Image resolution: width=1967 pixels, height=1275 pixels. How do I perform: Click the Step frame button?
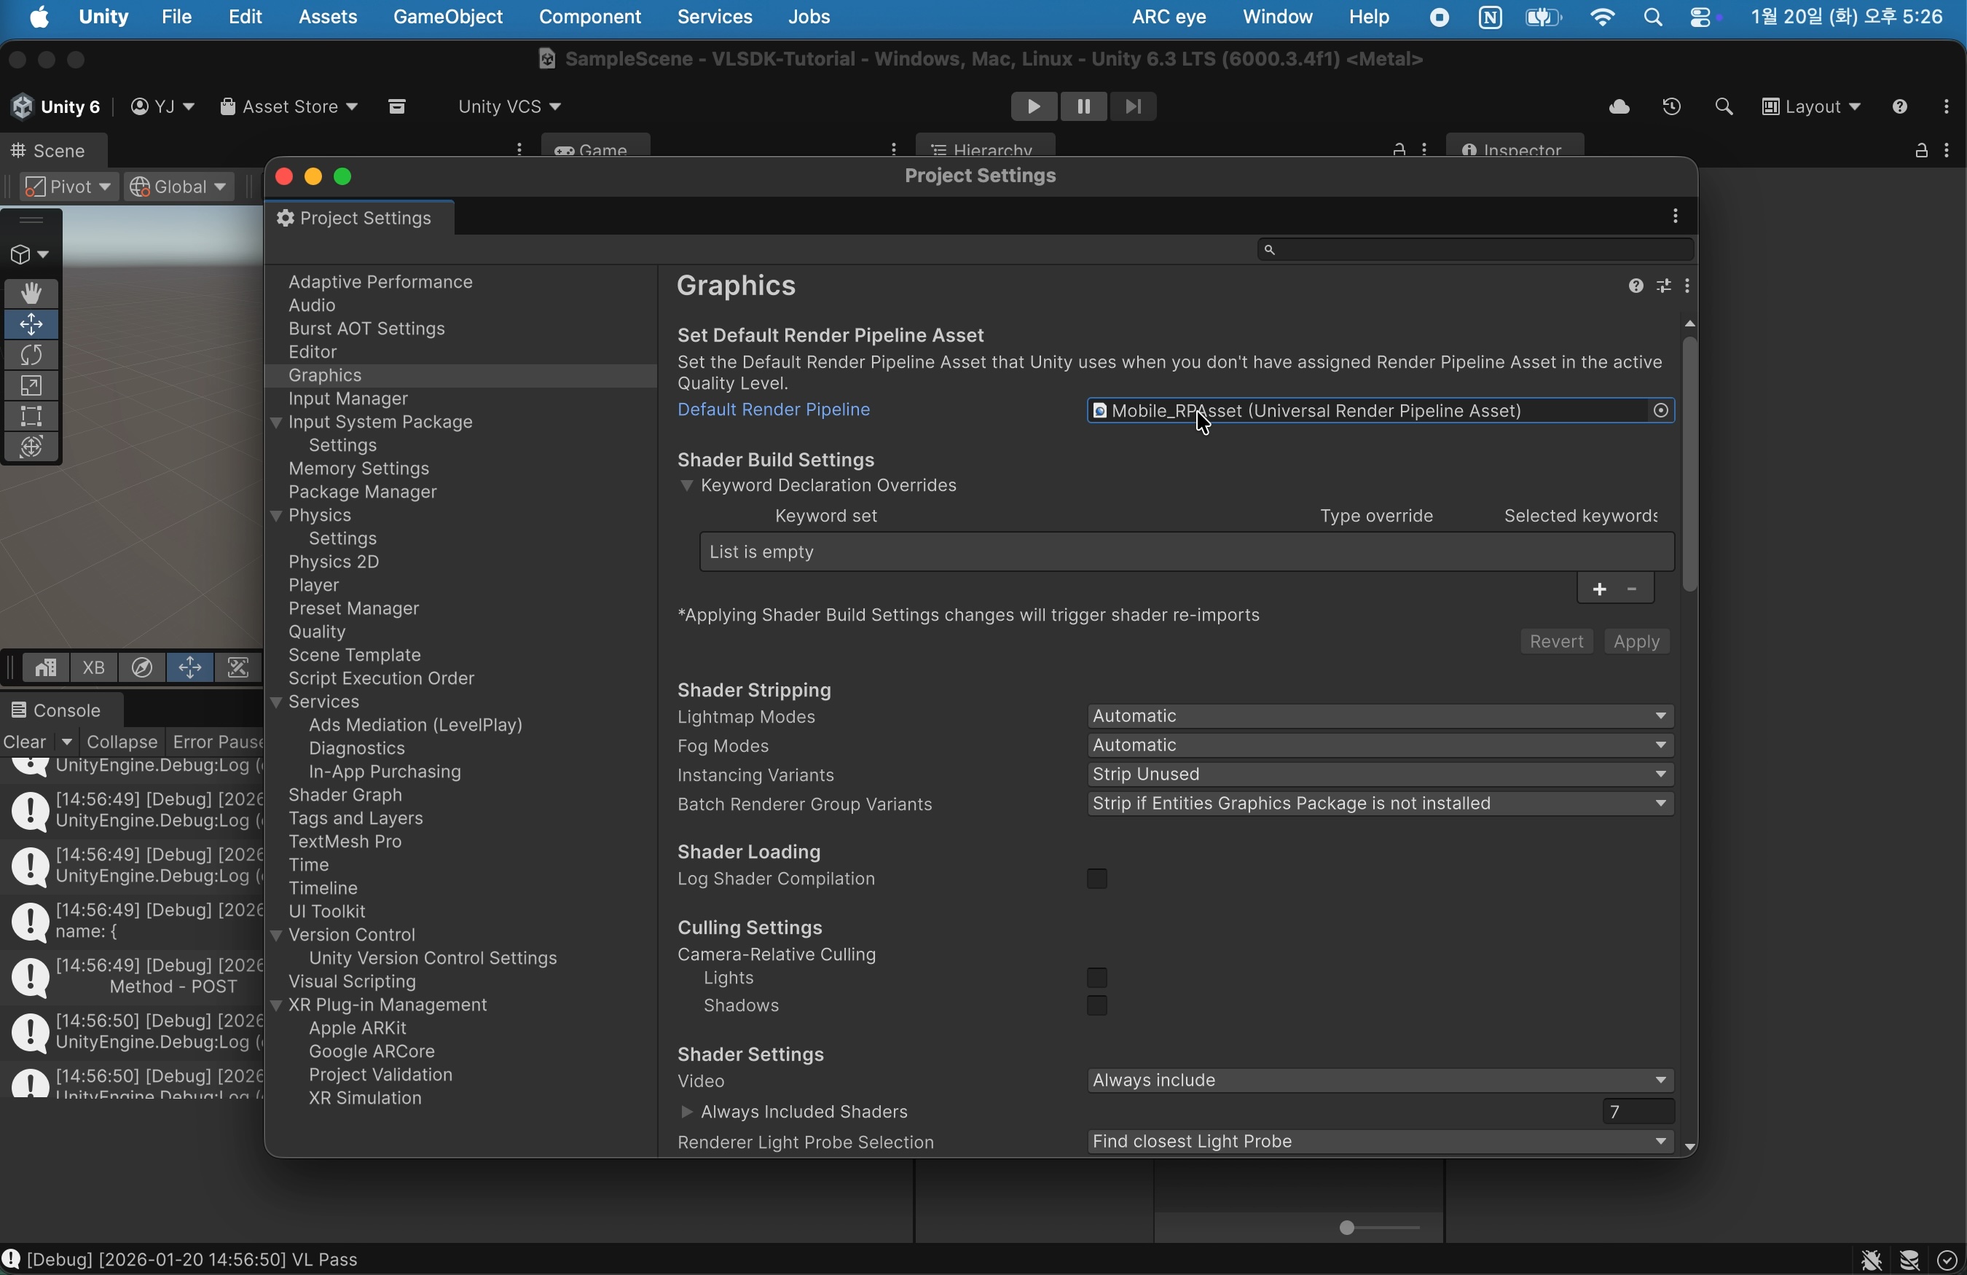point(1134,107)
